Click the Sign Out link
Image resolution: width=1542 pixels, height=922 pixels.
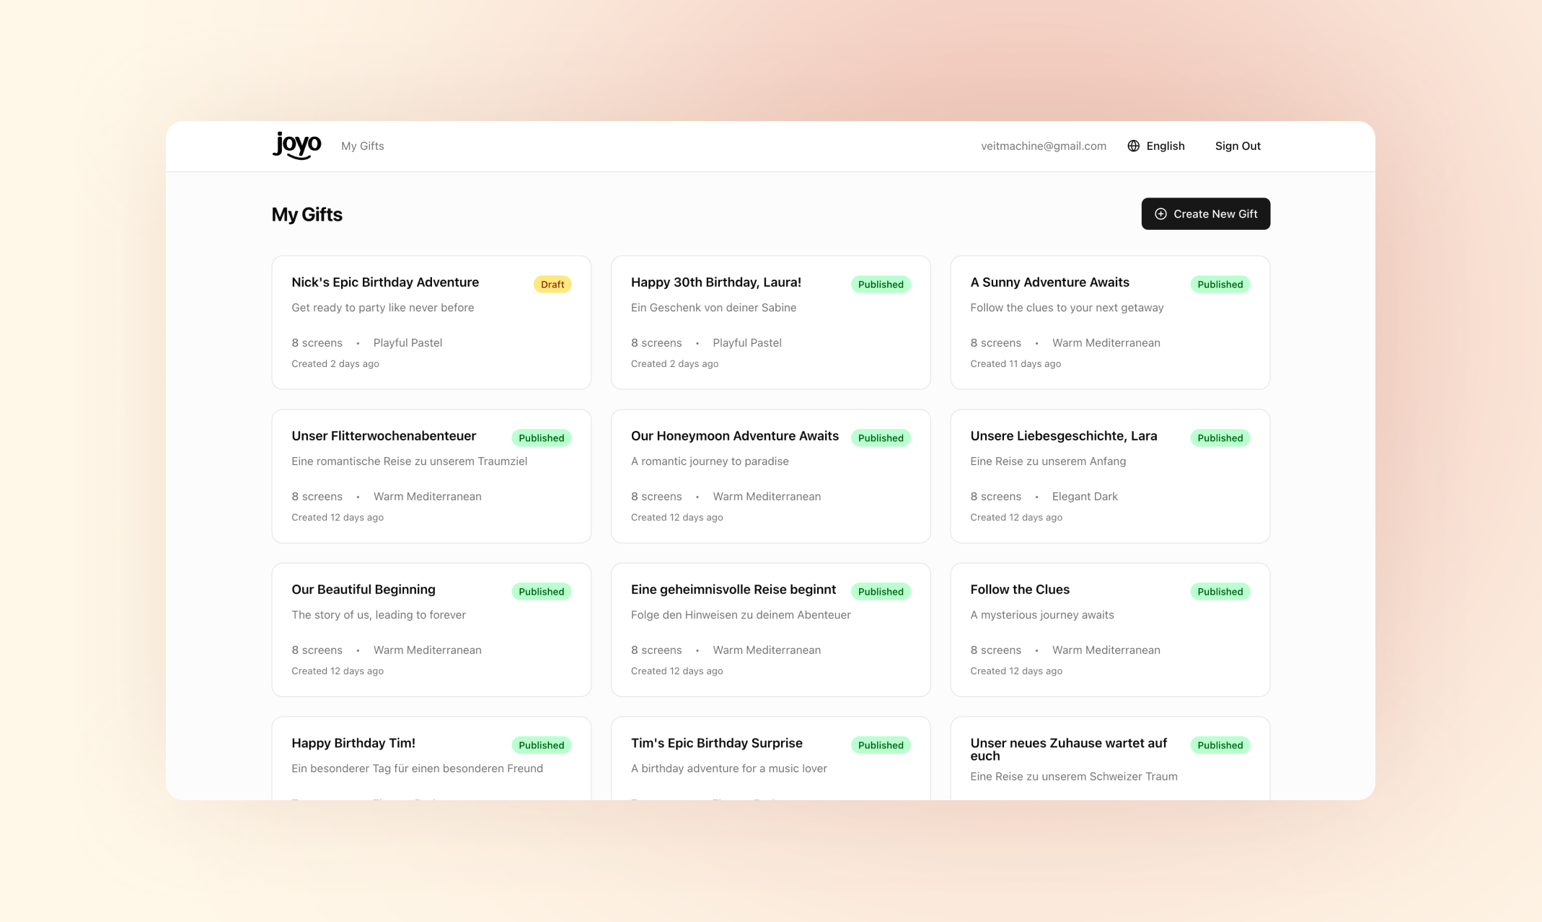1237,146
